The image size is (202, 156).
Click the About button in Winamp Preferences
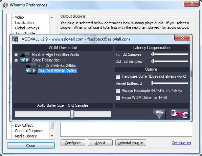(x=100, y=143)
